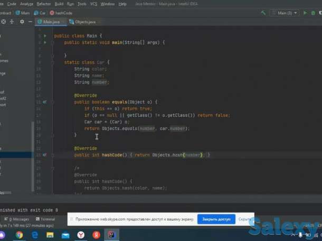Collapse the hashCode method fold marker
Screen dimensions: 322x241
pyautogui.click(x=52, y=155)
